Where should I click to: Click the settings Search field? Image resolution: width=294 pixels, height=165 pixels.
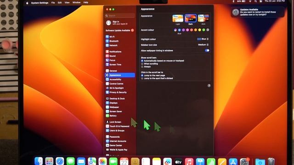120,16
